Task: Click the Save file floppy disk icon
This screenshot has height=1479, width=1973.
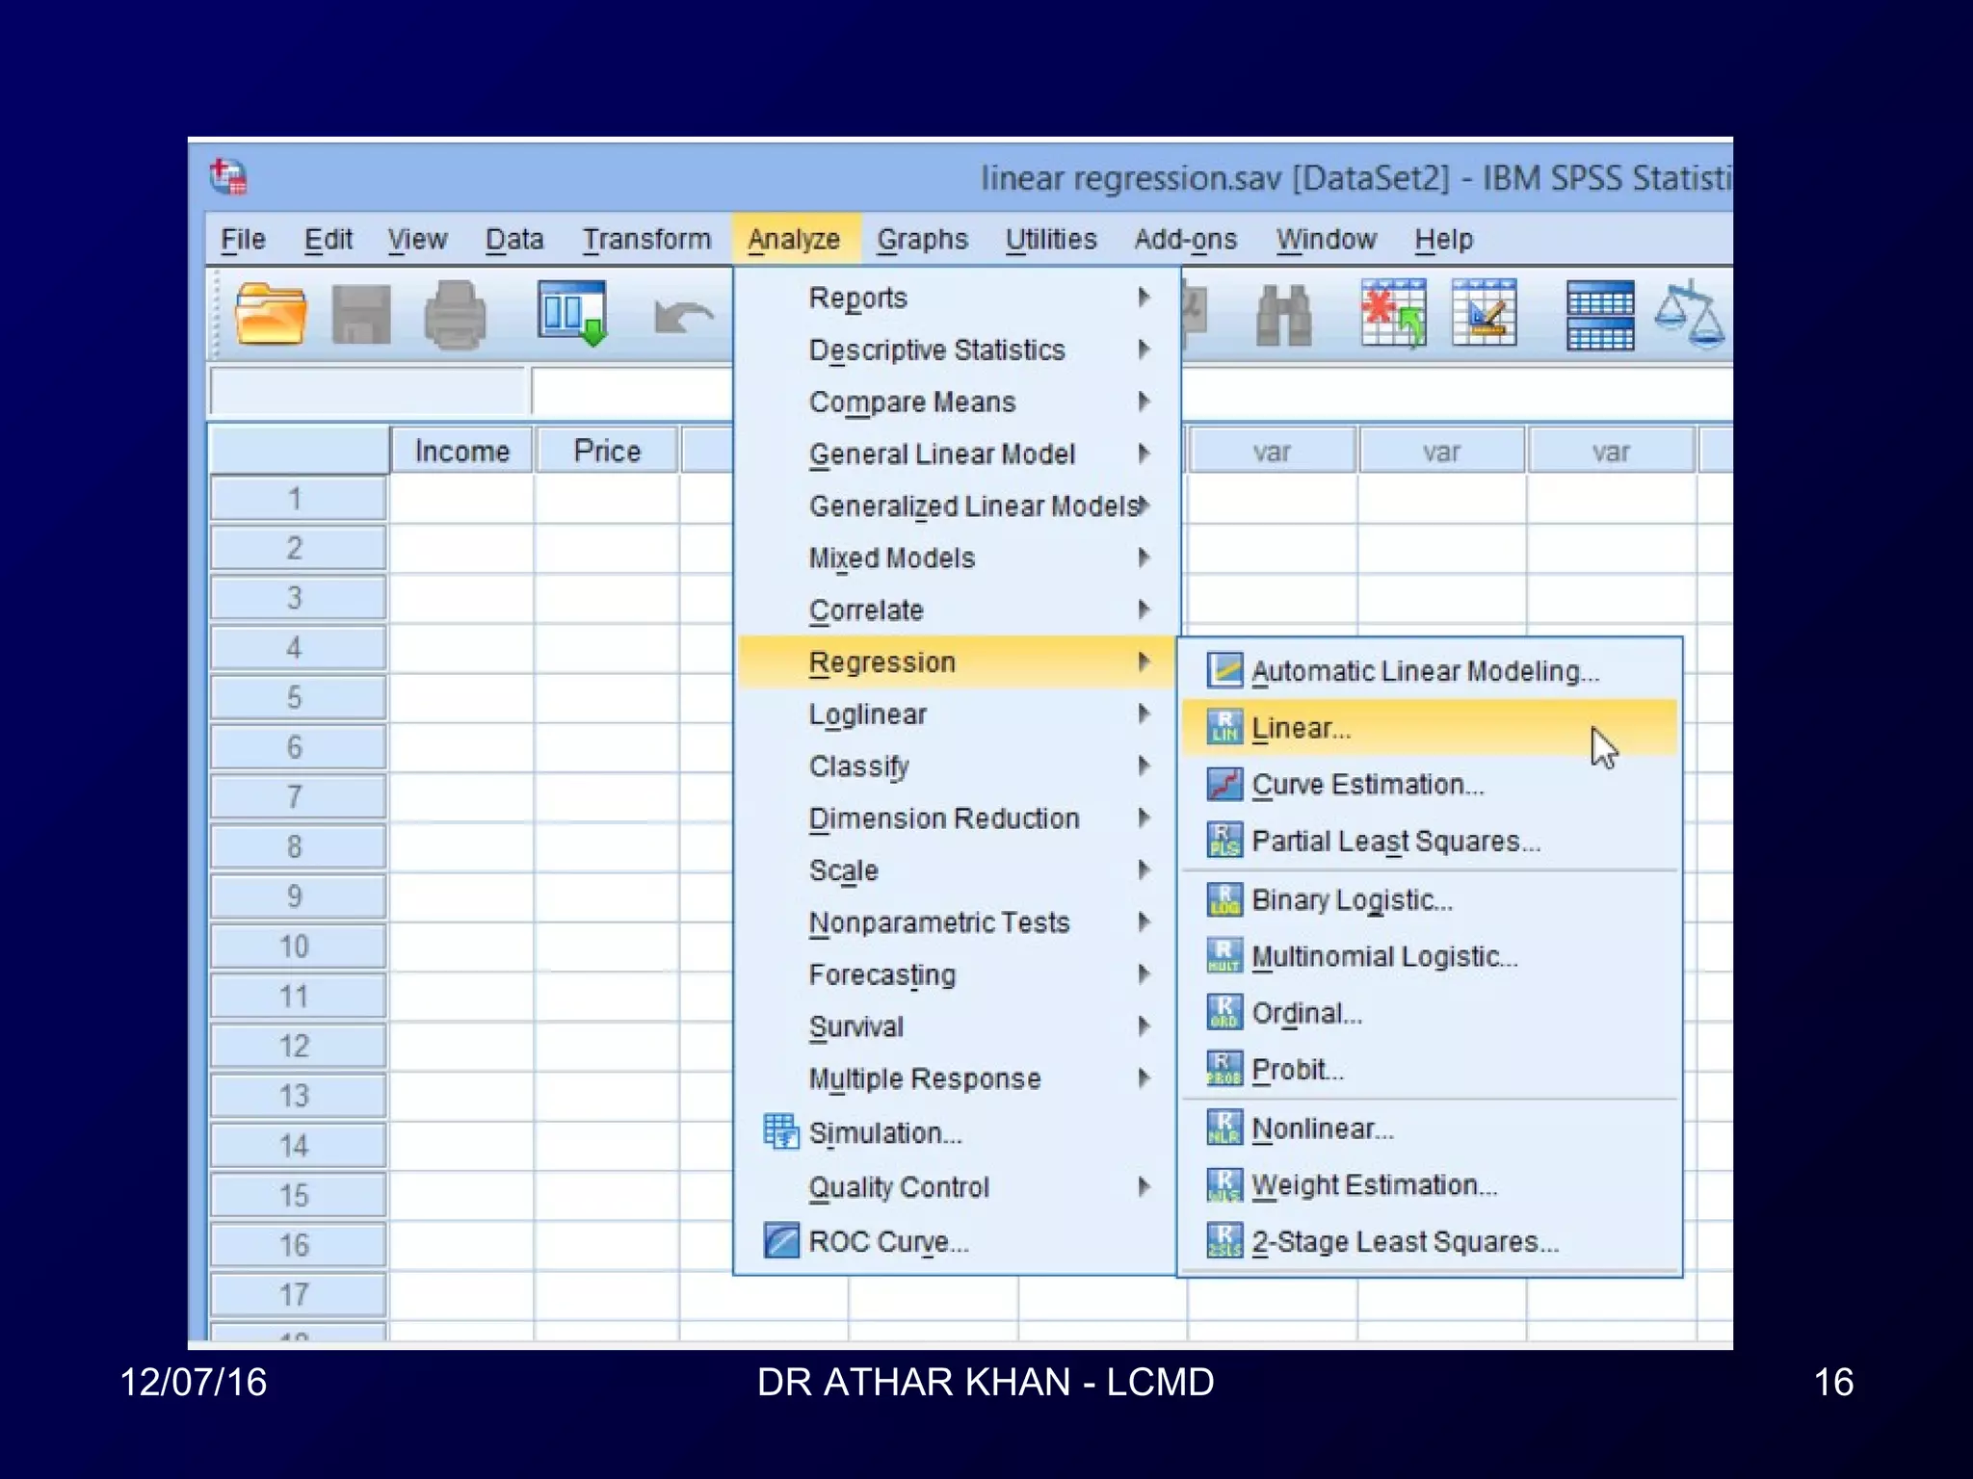Action: click(361, 314)
